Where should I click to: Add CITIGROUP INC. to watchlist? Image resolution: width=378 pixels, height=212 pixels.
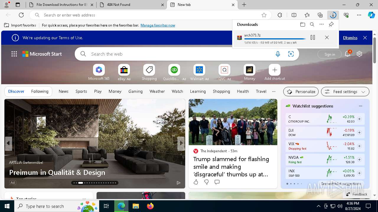359,119
